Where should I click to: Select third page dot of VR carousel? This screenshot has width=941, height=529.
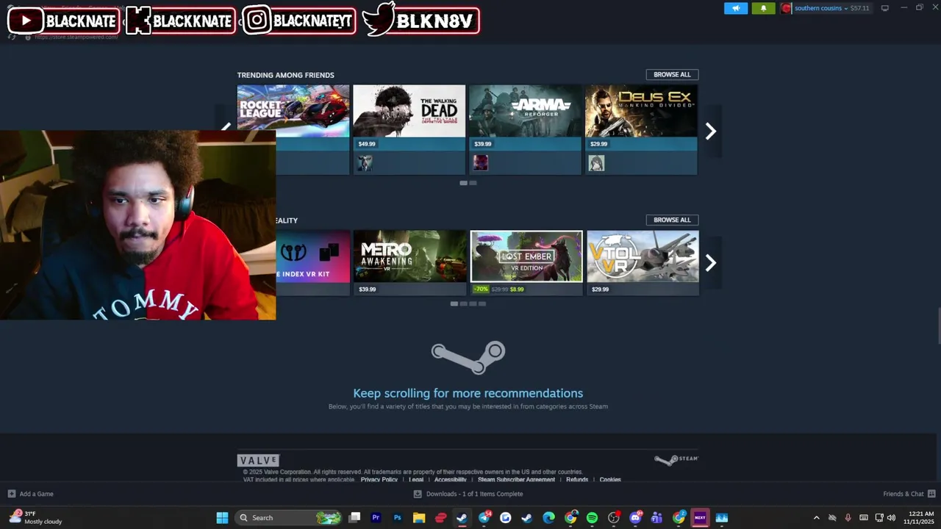point(473,303)
